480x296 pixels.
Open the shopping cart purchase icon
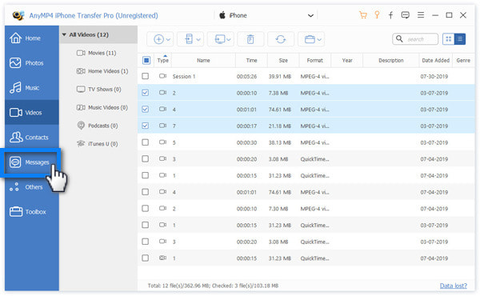pyautogui.click(x=362, y=15)
